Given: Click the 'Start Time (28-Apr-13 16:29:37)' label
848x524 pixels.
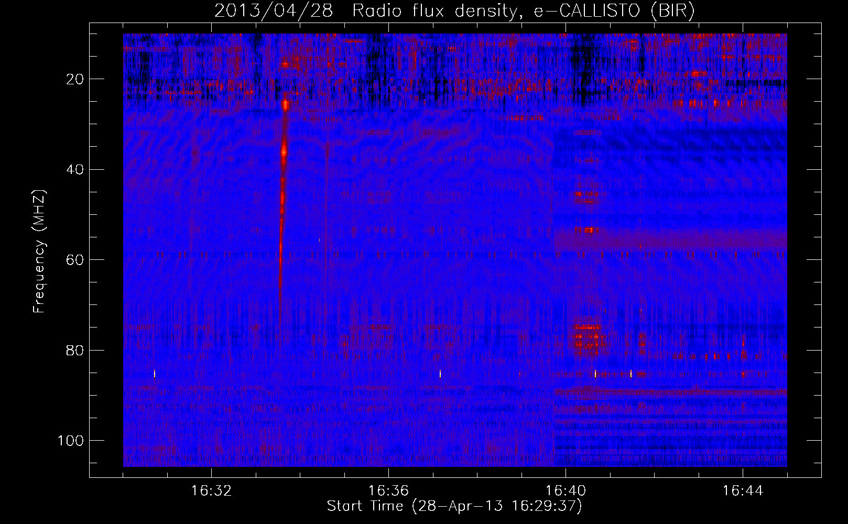Looking at the screenshot, I should click(454, 506).
